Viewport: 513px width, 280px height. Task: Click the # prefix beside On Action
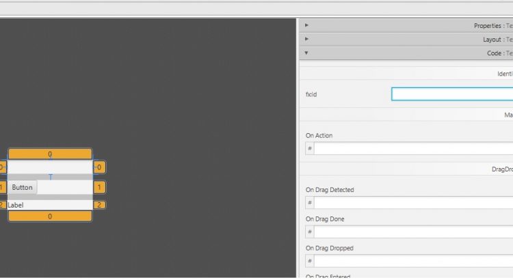tap(310, 149)
